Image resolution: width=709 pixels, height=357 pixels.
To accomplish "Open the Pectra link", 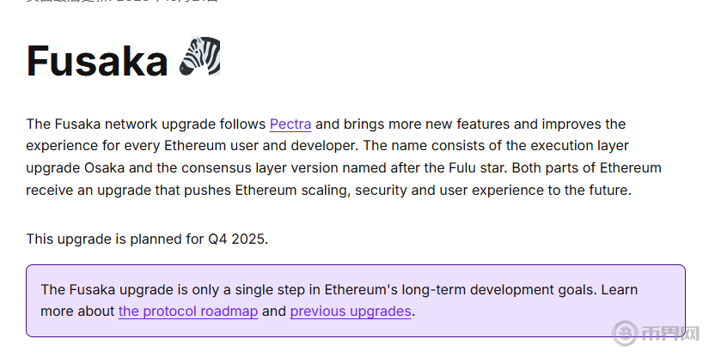I will pyautogui.click(x=290, y=124).
